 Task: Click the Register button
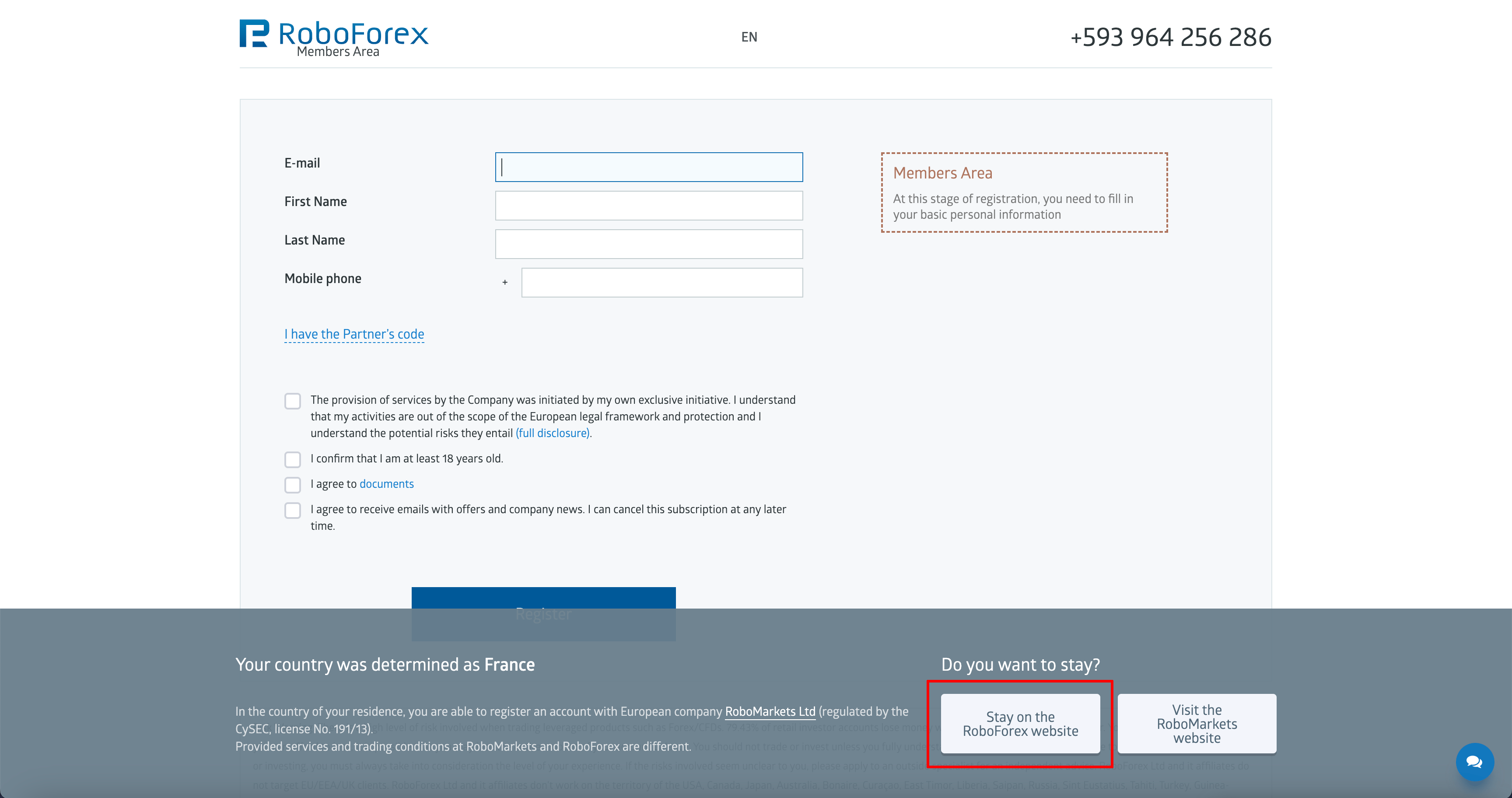pyautogui.click(x=543, y=614)
